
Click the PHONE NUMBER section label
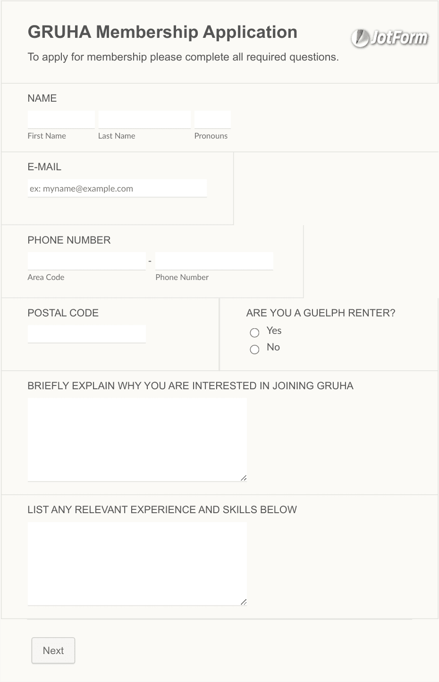coord(69,240)
